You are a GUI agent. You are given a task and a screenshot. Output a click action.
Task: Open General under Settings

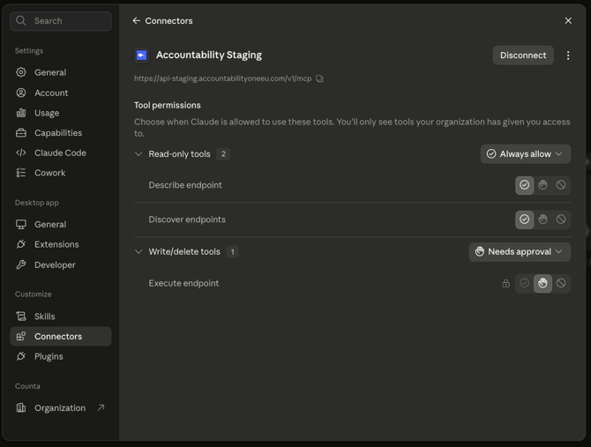60,72
